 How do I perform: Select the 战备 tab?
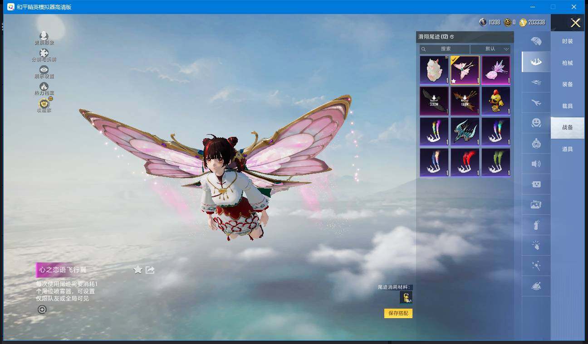568,127
